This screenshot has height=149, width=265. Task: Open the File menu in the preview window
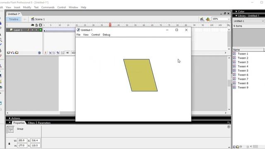coord(78,35)
